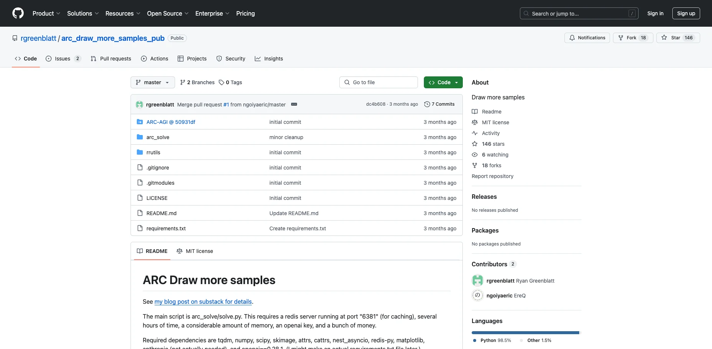
Task: Click Report repository
Action: pyautogui.click(x=492, y=176)
